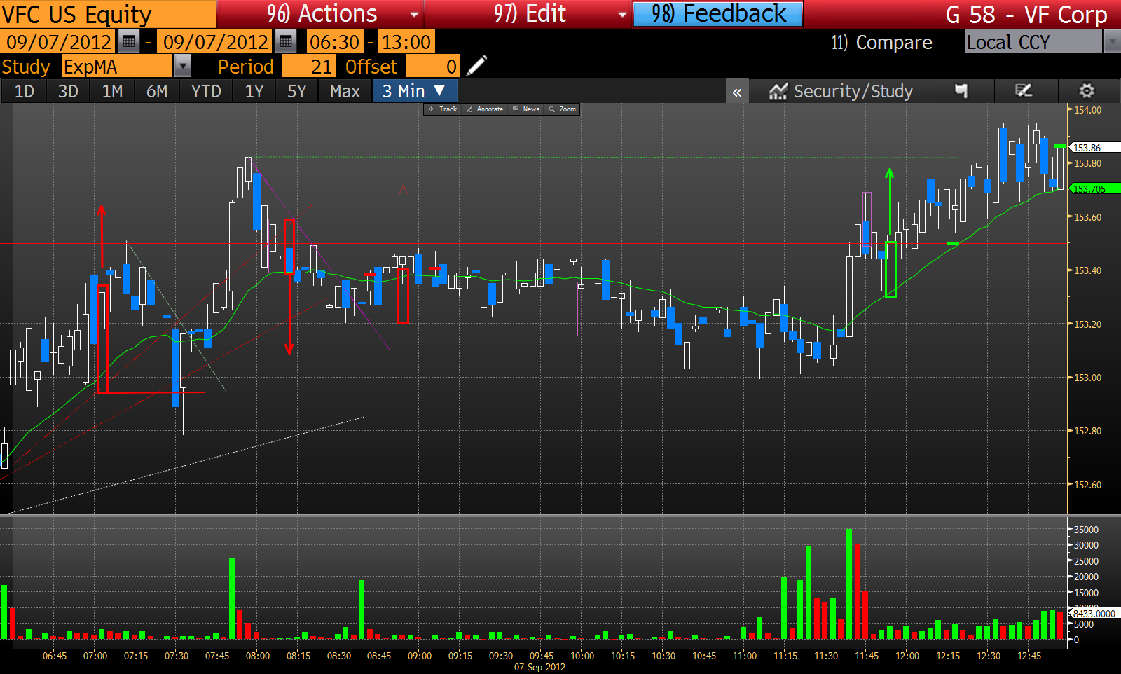1121x674 pixels.
Task: Click the 07 Sep 2012 date label
Action: 539,667
